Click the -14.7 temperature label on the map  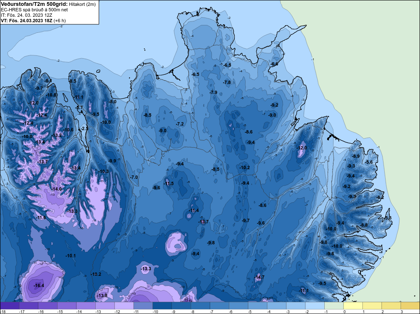click(x=259, y=277)
